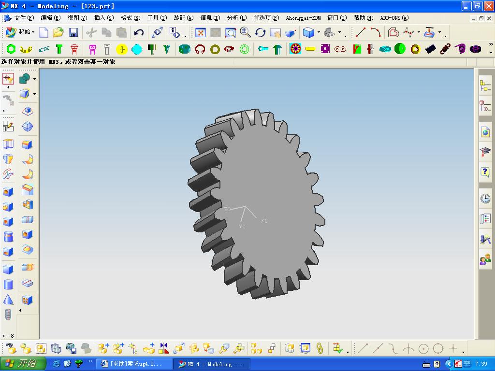Expand left feature toolbar overflow chevrons
This screenshot has width=495, height=371.
(12, 336)
